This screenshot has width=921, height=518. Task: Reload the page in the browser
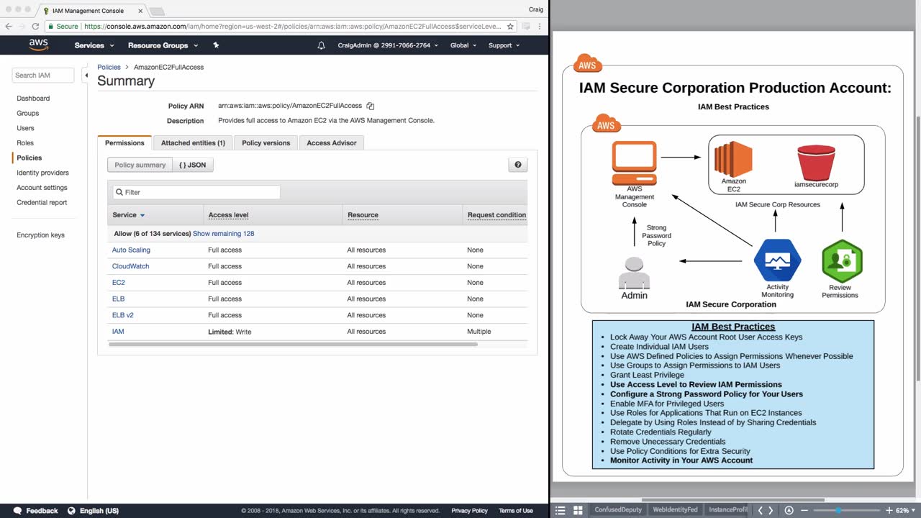click(x=35, y=26)
